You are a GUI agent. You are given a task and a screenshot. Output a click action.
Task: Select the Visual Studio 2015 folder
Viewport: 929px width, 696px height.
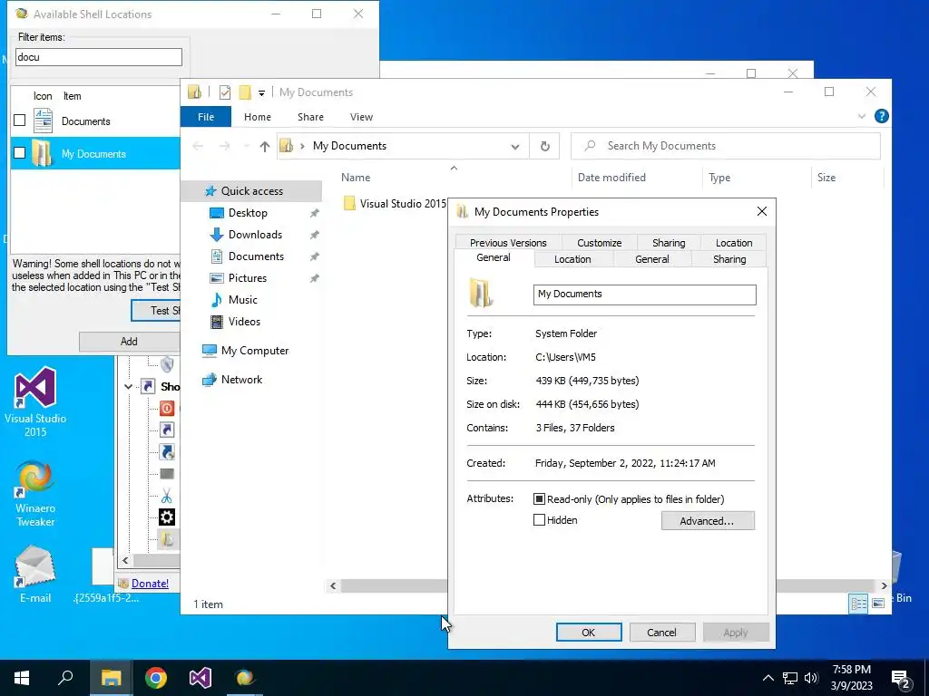[395, 204]
